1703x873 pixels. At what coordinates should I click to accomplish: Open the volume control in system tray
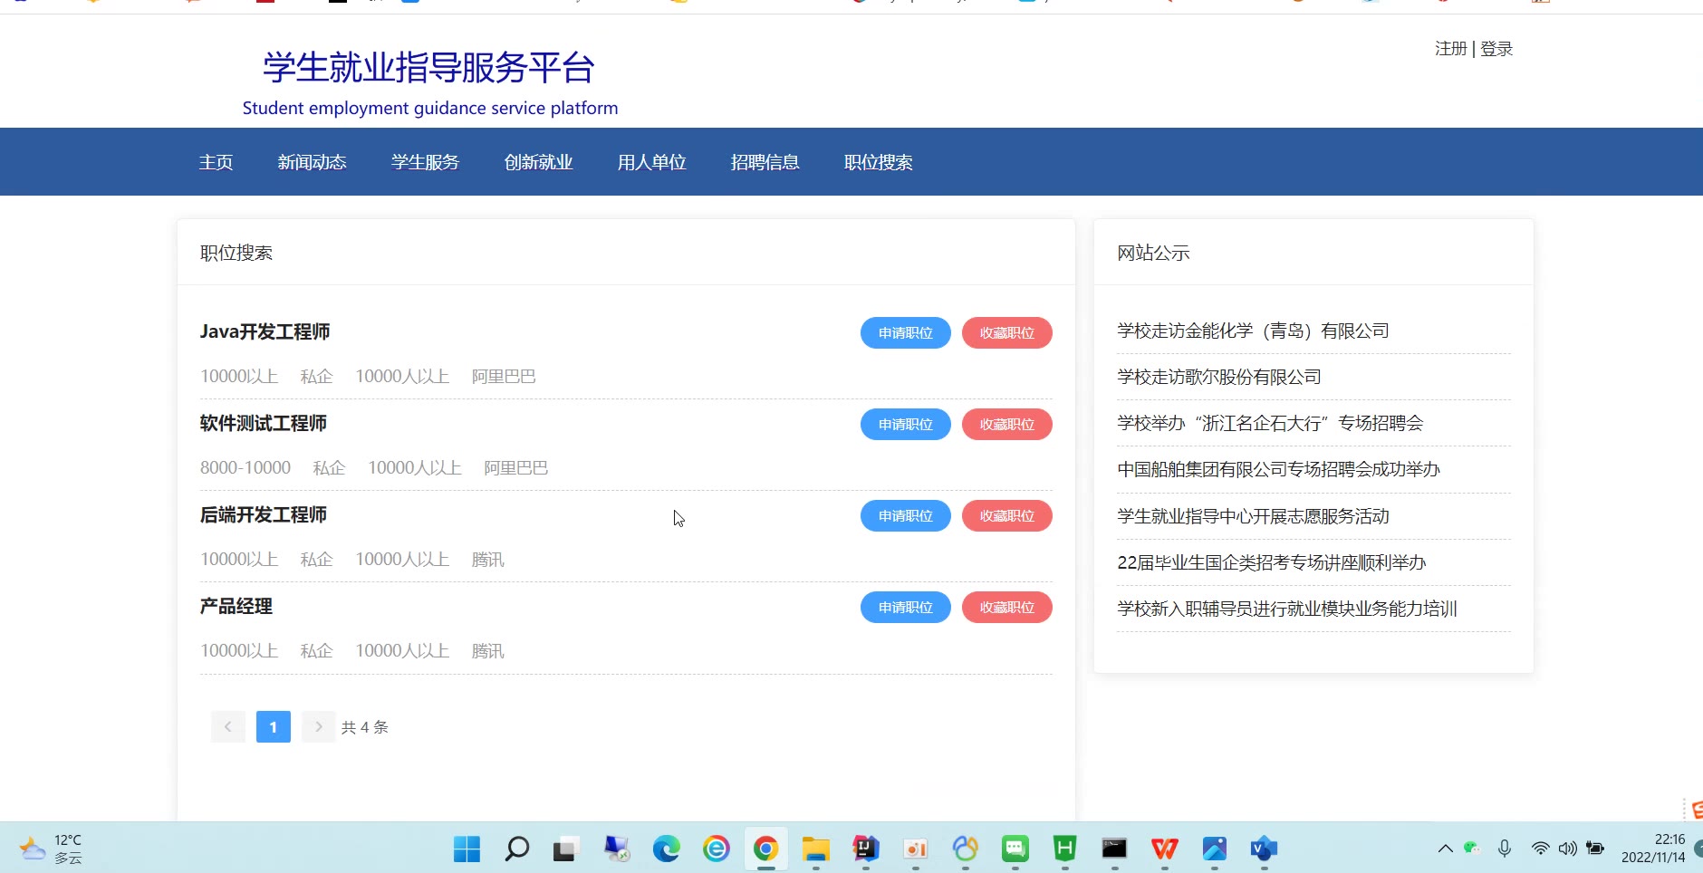coord(1568,849)
